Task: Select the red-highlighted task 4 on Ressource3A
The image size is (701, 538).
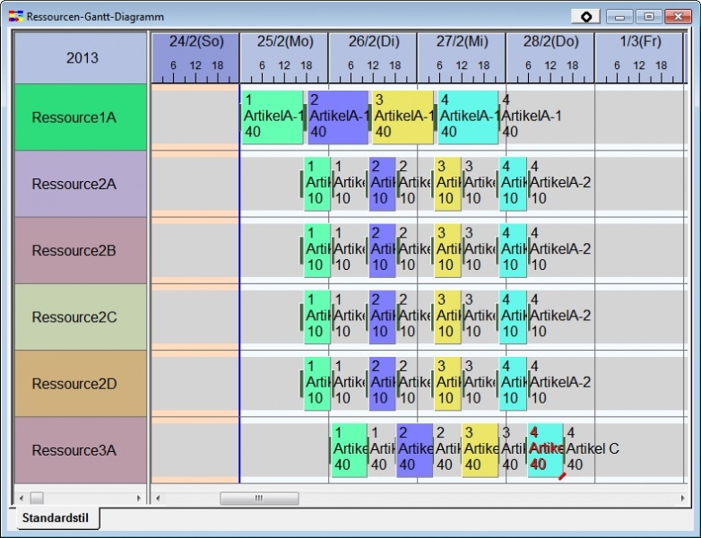Action: coord(546,449)
